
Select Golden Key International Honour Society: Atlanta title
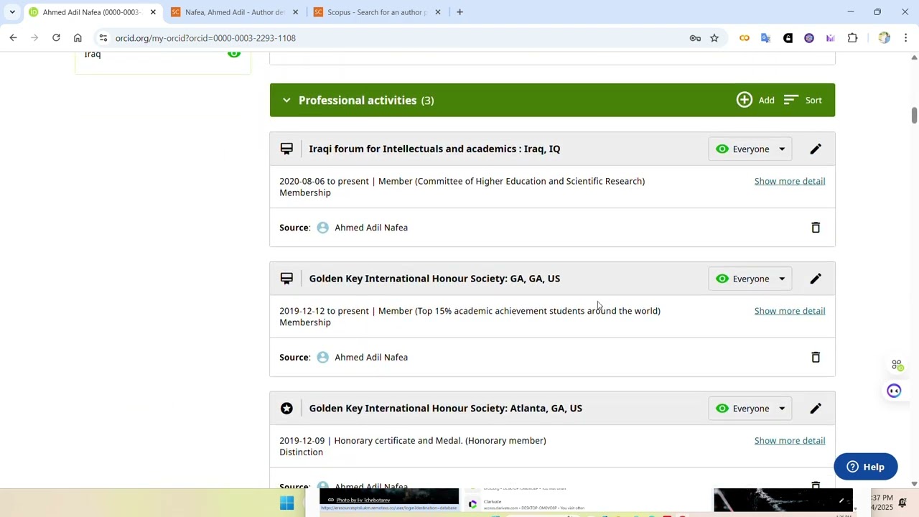tap(445, 409)
